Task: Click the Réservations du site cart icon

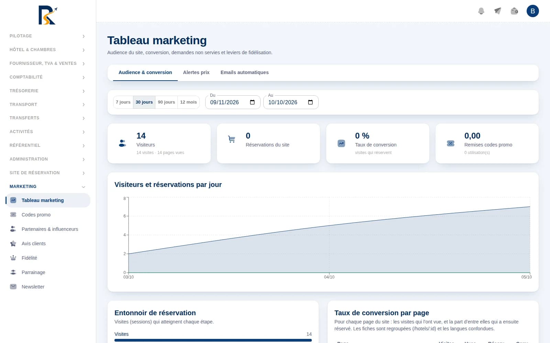Action: click(x=232, y=139)
